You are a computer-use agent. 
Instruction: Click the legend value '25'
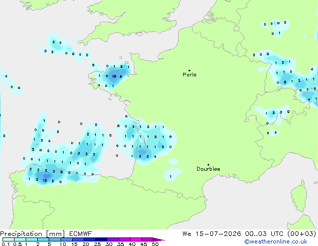coord(97,244)
